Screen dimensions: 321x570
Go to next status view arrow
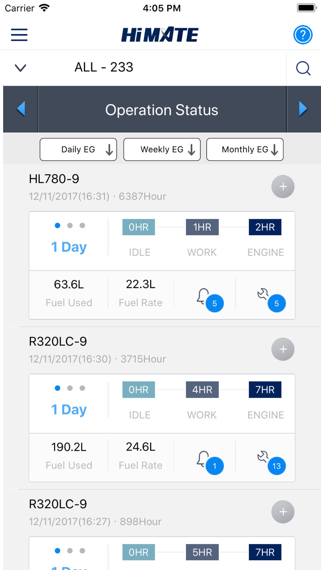tap(303, 109)
